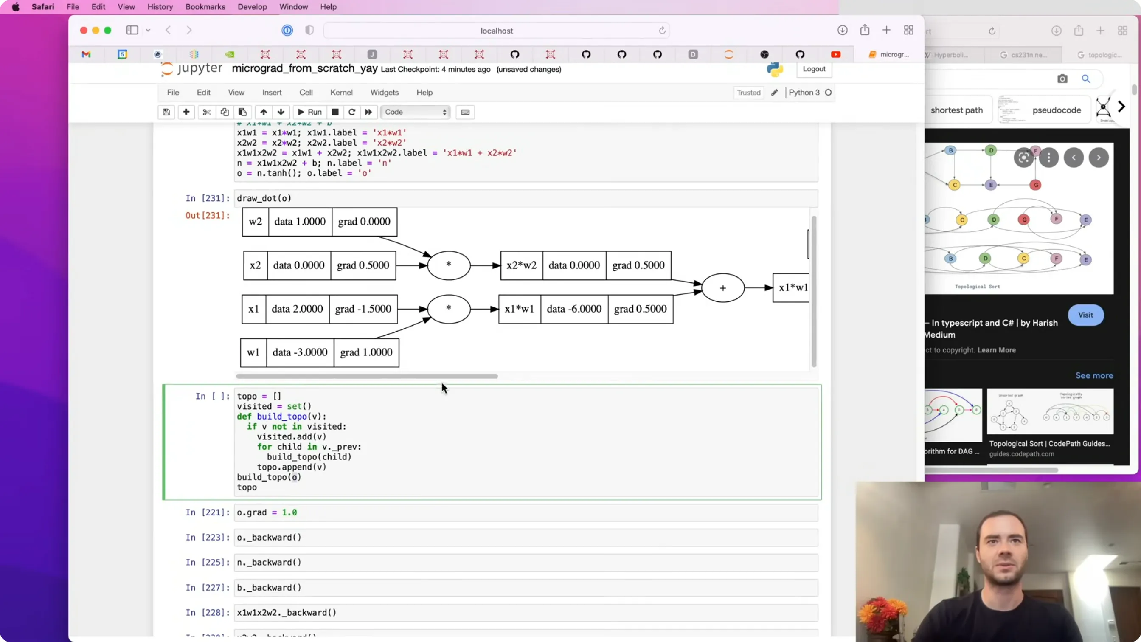Restart and run all with fast-forward icon
Viewport: 1141px width, 642px height.
(x=368, y=112)
